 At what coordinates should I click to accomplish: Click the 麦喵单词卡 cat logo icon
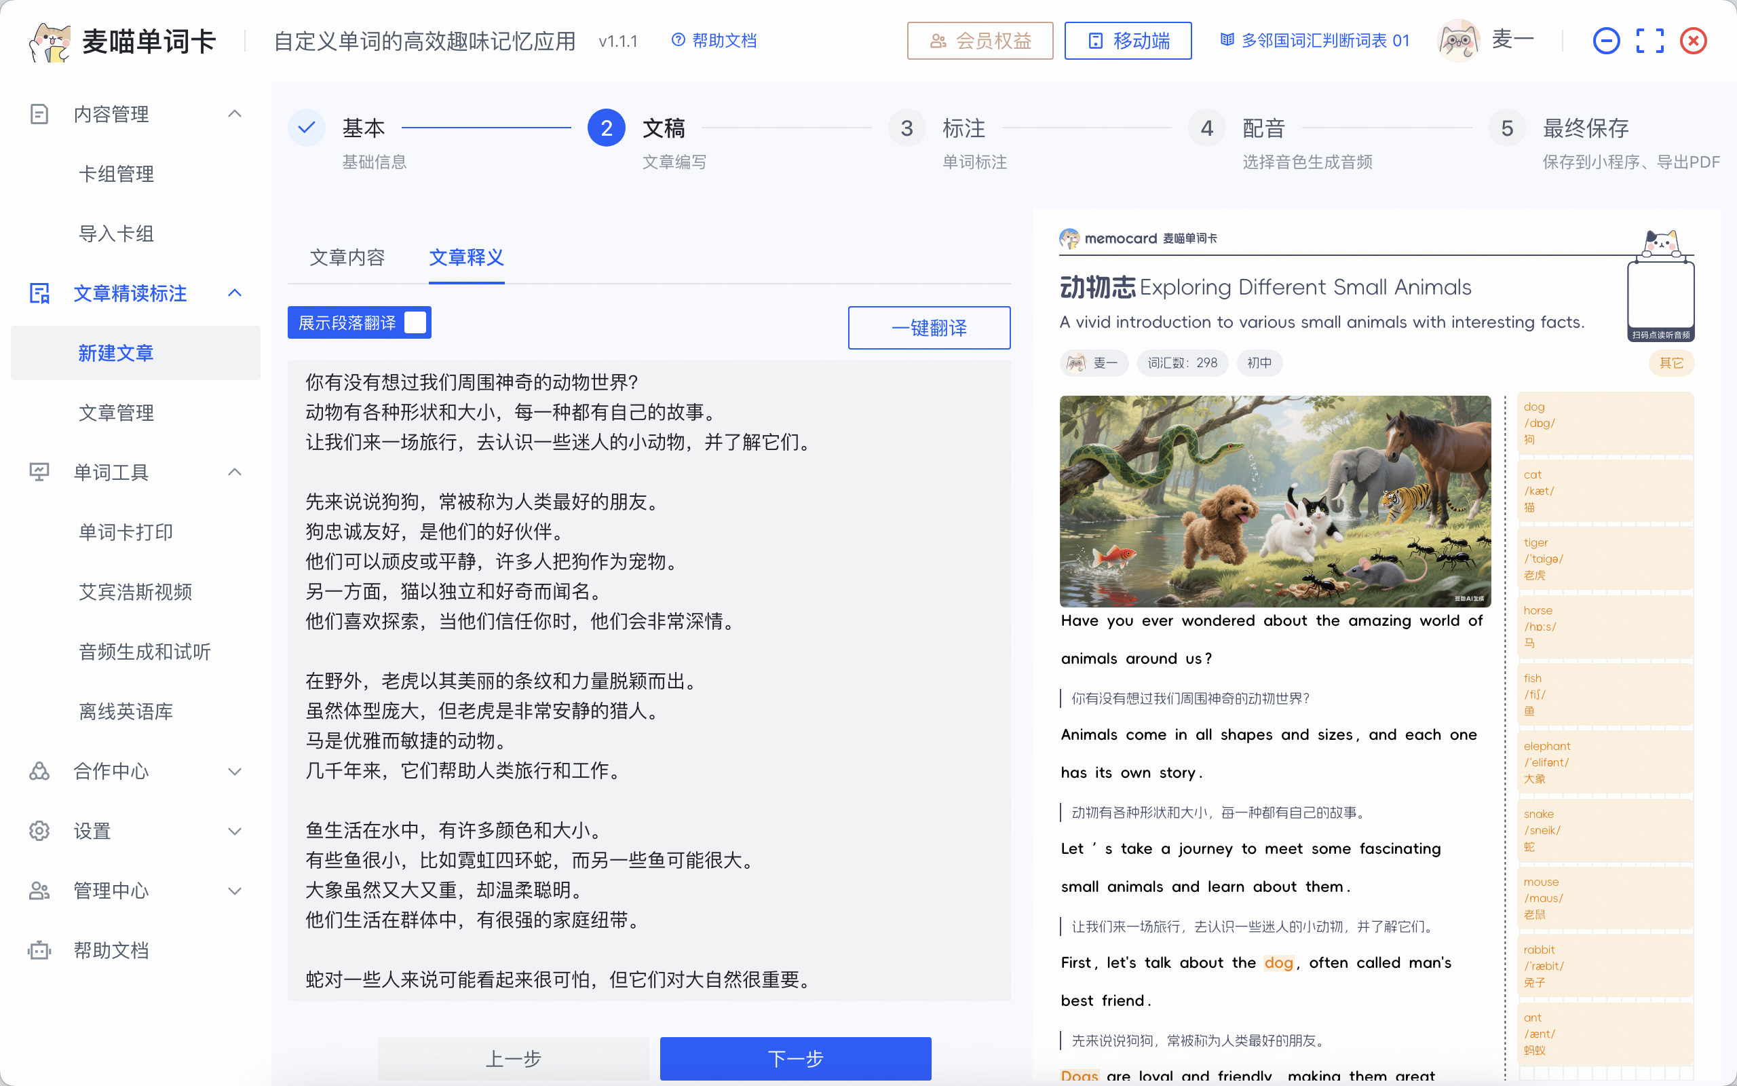click(50, 41)
